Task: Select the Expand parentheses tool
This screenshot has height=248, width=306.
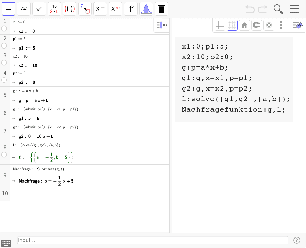Action: click(70, 9)
